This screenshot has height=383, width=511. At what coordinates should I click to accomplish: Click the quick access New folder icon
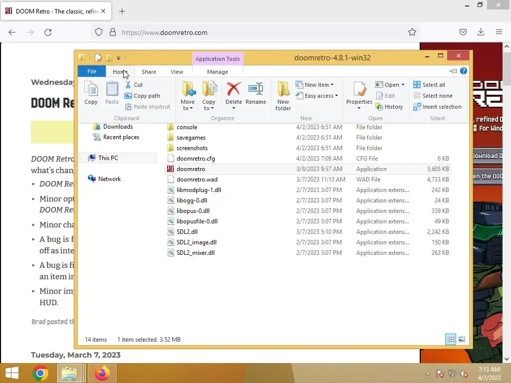coord(109,58)
